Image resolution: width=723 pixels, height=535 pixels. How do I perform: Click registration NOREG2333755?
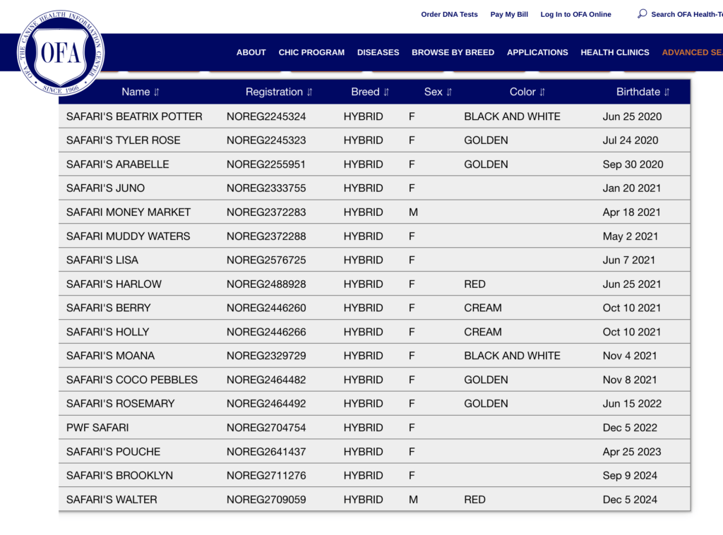click(266, 188)
